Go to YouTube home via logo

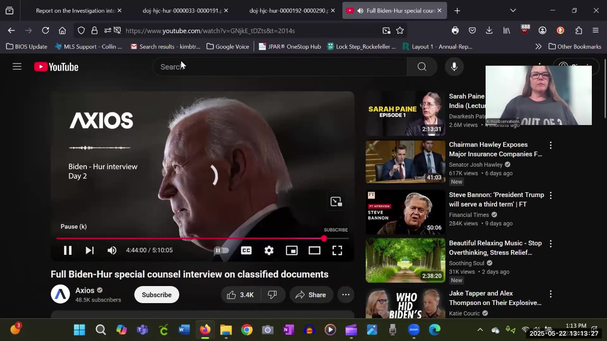pos(56,67)
